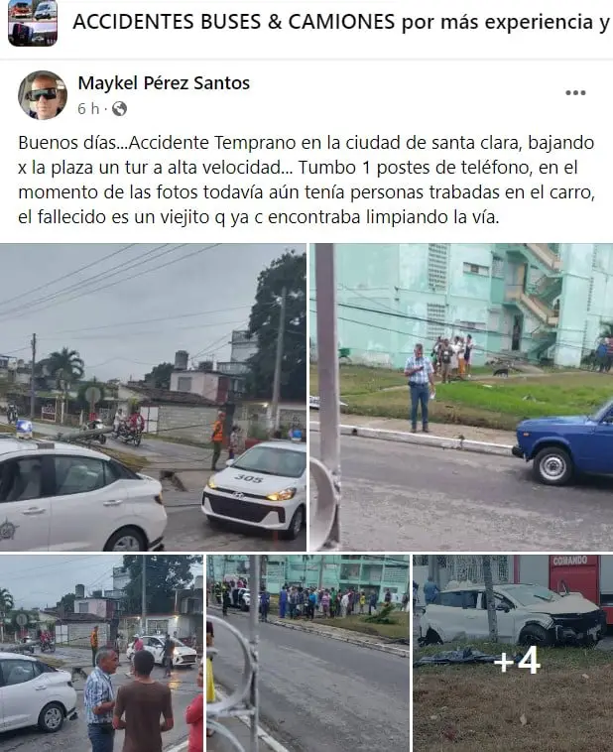613x752 pixels.
Task: Open the 6 h post timestamp
Action: click(88, 109)
